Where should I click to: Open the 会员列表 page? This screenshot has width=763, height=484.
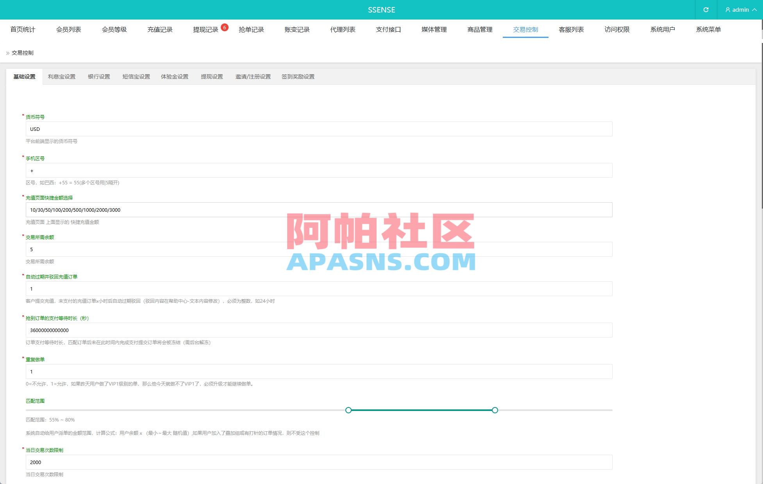click(69, 29)
